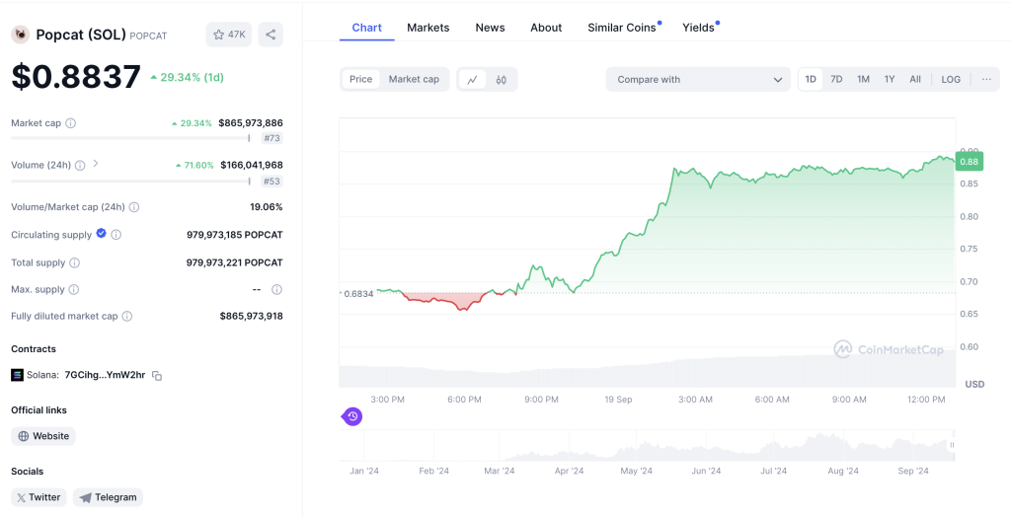Click the 979,973,185 POPCAT circulating supply
Screen dimensions: 1011x517
coord(235,235)
